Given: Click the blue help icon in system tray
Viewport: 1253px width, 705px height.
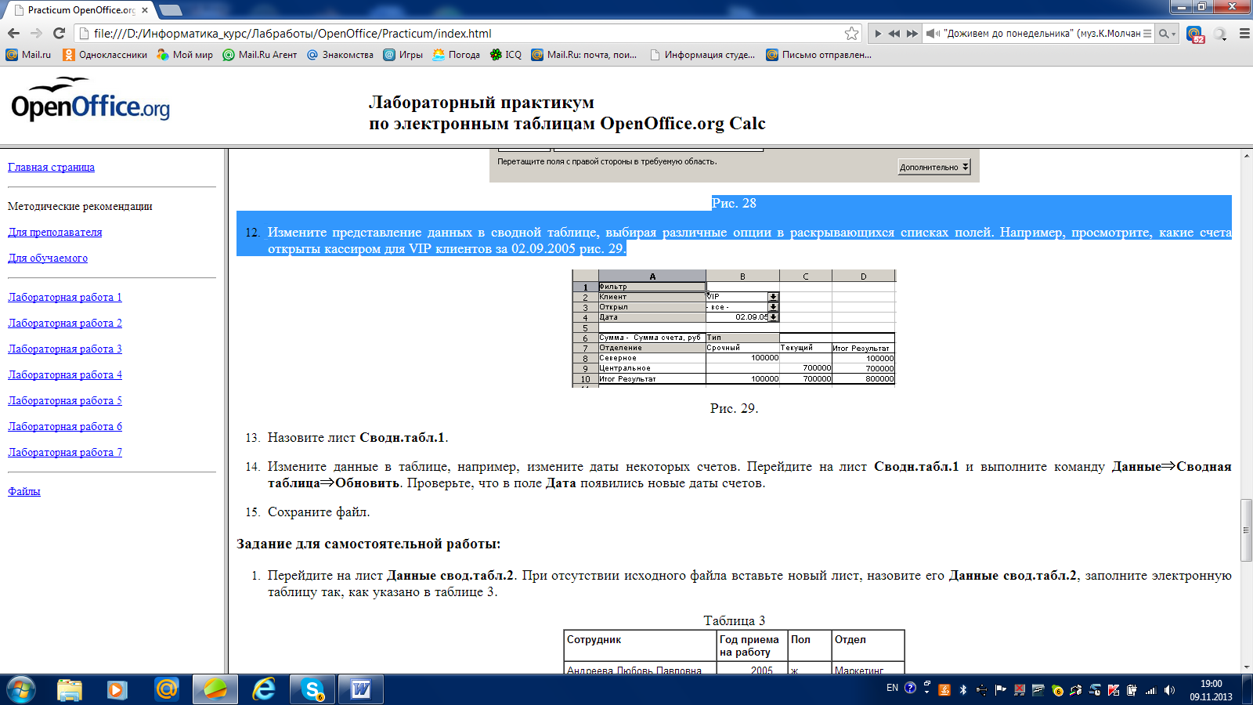Looking at the screenshot, I should pyautogui.click(x=910, y=688).
